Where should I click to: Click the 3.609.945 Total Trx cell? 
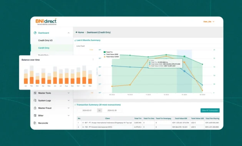(x=138, y=123)
